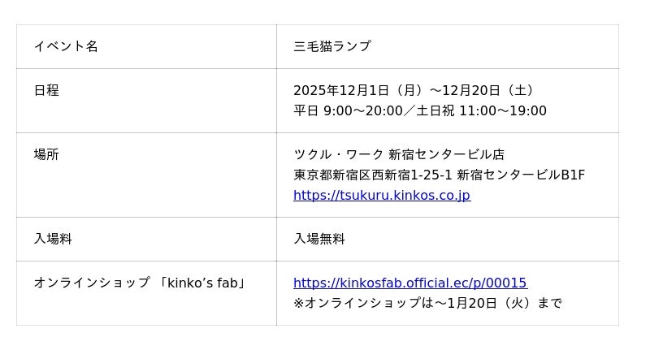The width and height of the screenshot is (650, 350).
Task: Click the address 東京都新宿区西新宿1-25-1
Action: (372, 175)
